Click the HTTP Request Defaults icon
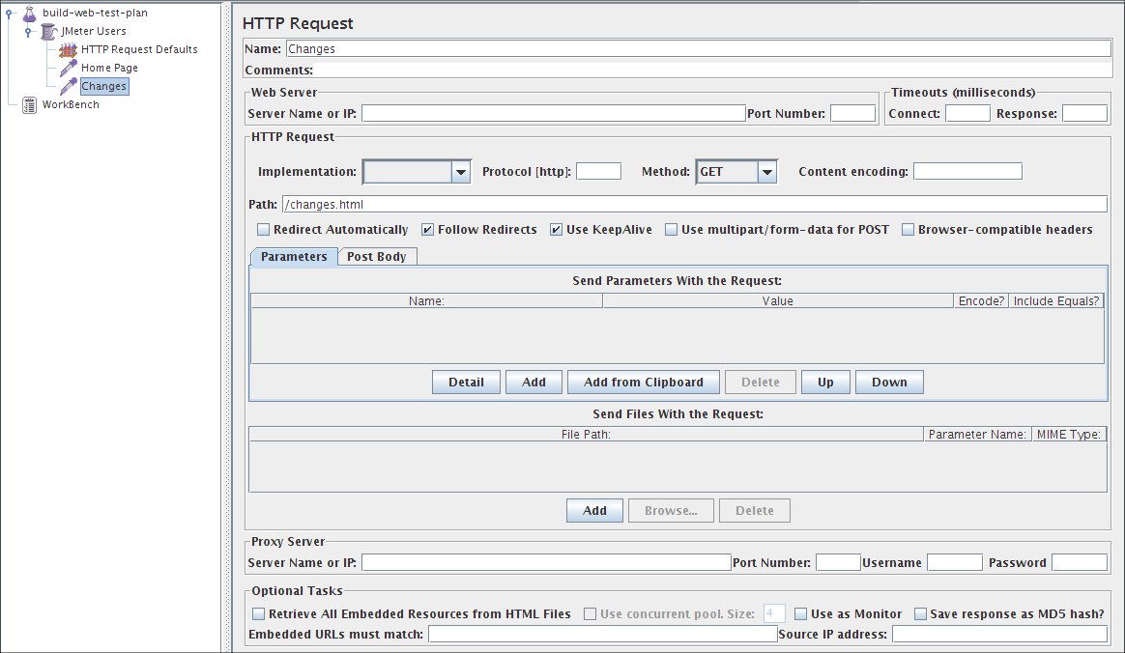This screenshot has width=1125, height=653. click(68, 49)
